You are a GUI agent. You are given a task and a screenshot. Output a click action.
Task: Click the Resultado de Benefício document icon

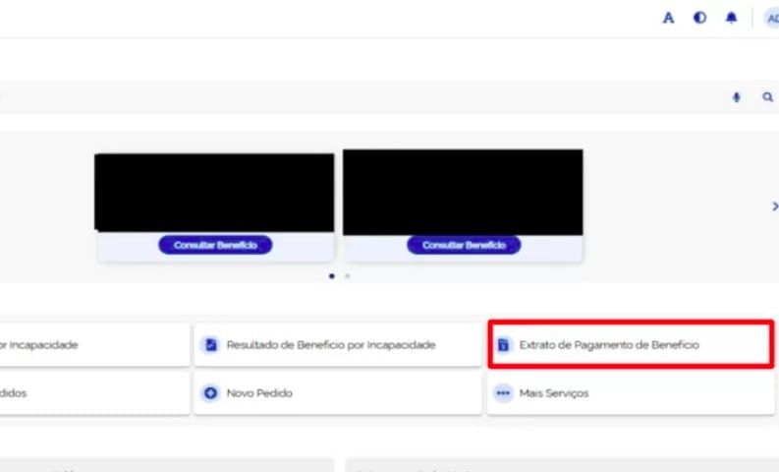point(209,345)
